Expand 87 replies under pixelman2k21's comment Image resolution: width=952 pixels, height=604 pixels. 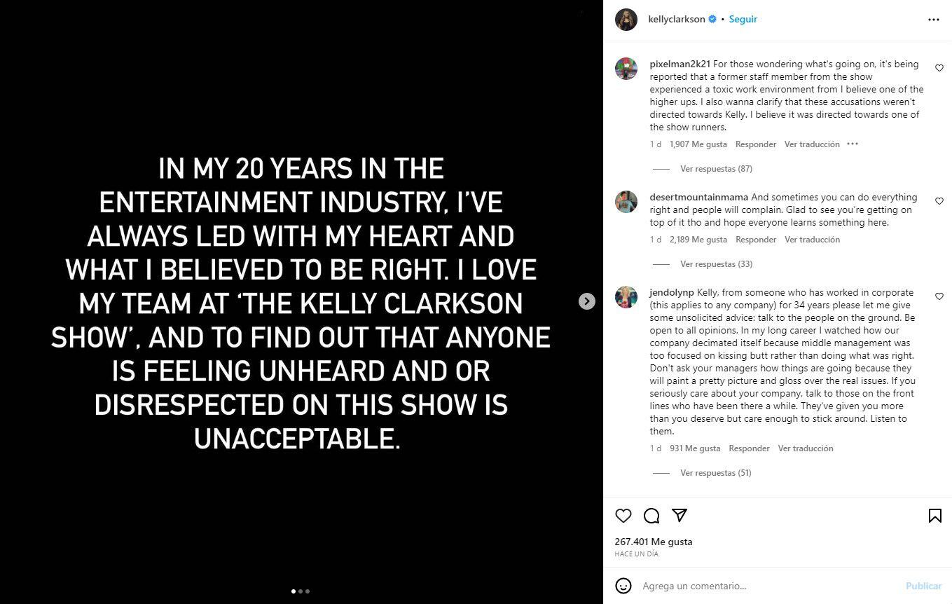click(x=715, y=169)
